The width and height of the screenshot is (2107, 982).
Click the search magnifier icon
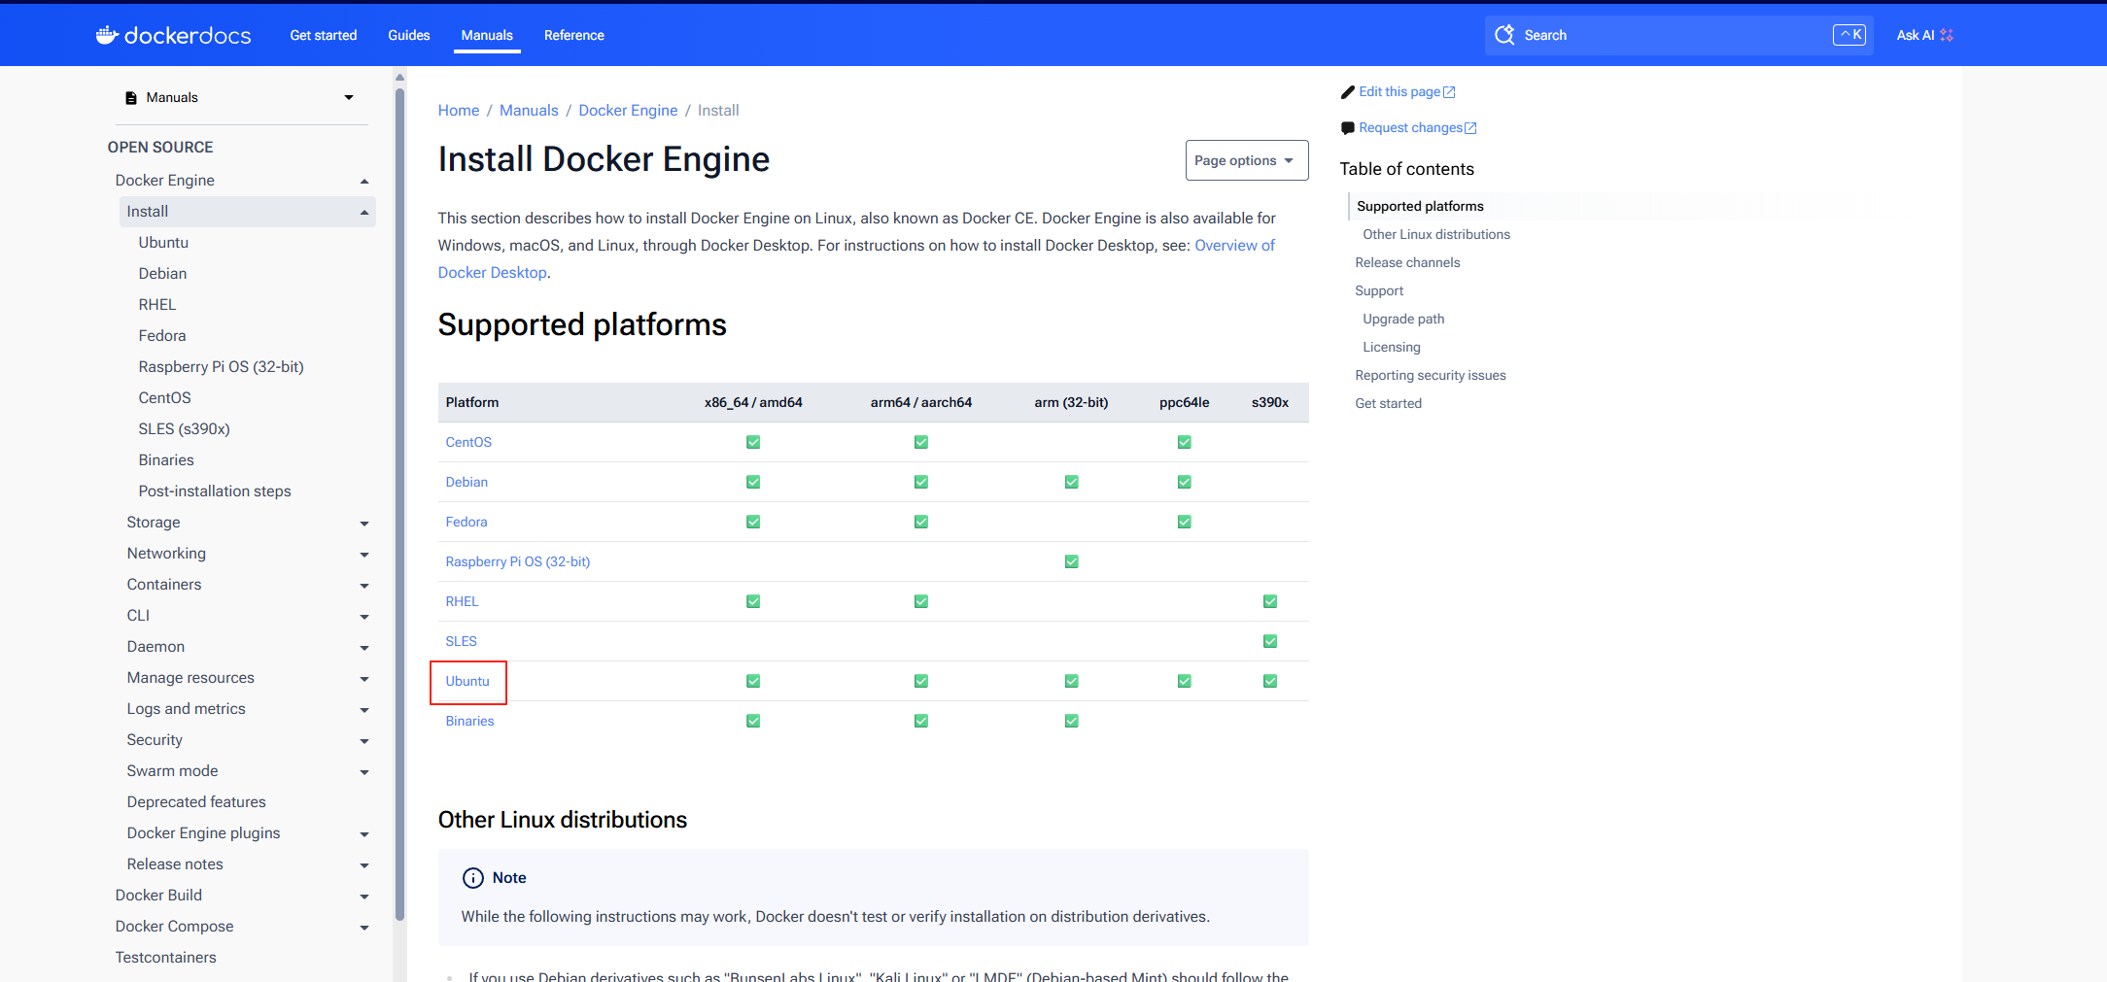pos(1505,35)
